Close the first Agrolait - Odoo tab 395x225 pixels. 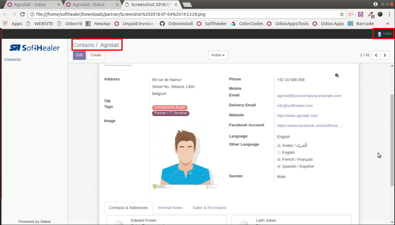[x=59, y=5]
